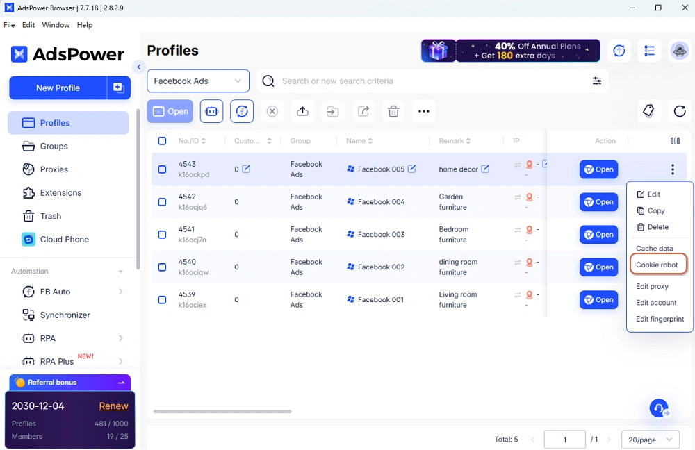This screenshot has width=695, height=450.
Task: Choose Edit fingerprint in context menu
Action: tap(660, 319)
